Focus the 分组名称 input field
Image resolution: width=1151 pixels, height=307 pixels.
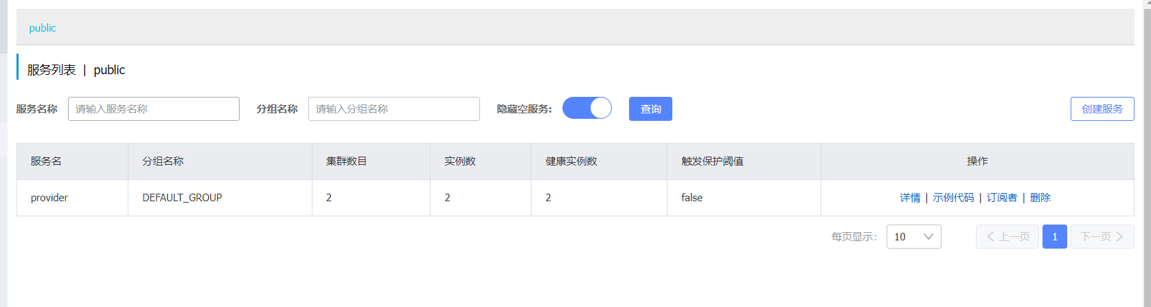(394, 109)
